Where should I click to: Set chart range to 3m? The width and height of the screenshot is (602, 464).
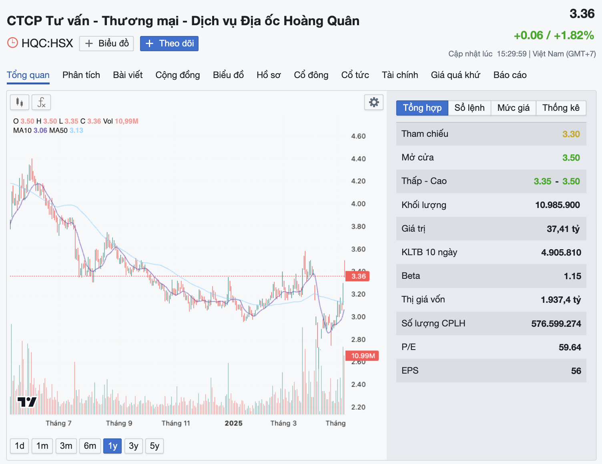(66, 446)
